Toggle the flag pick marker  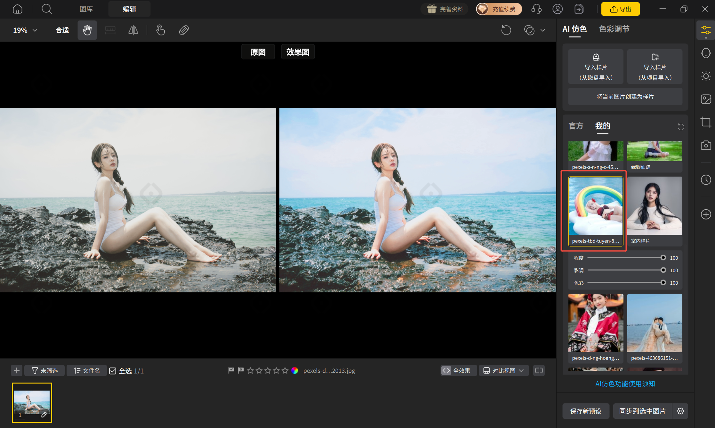click(x=231, y=370)
